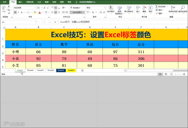Open the 文件 file tab
The image size is (188, 128).
point(5,2)
